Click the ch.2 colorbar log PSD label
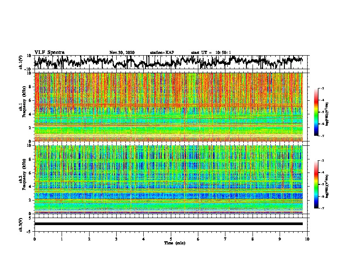Screen dimensions: 346x268 pyautogui.click(x=327, y=186)
